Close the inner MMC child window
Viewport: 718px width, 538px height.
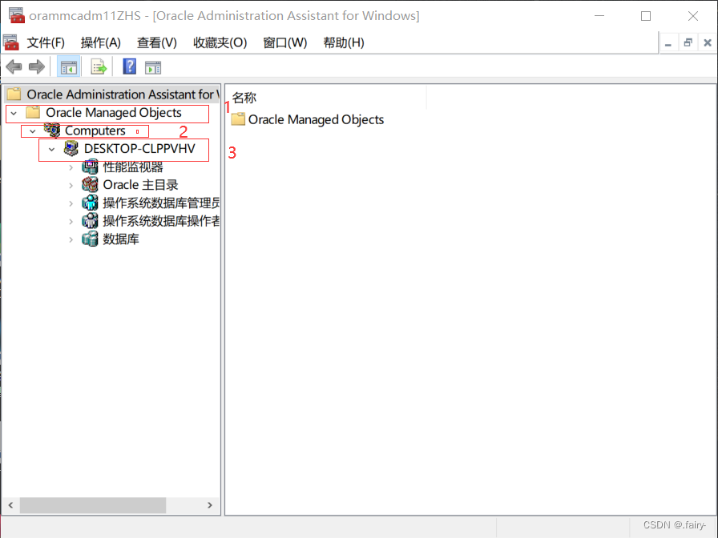pyautogui.click(x=708, y=43)
